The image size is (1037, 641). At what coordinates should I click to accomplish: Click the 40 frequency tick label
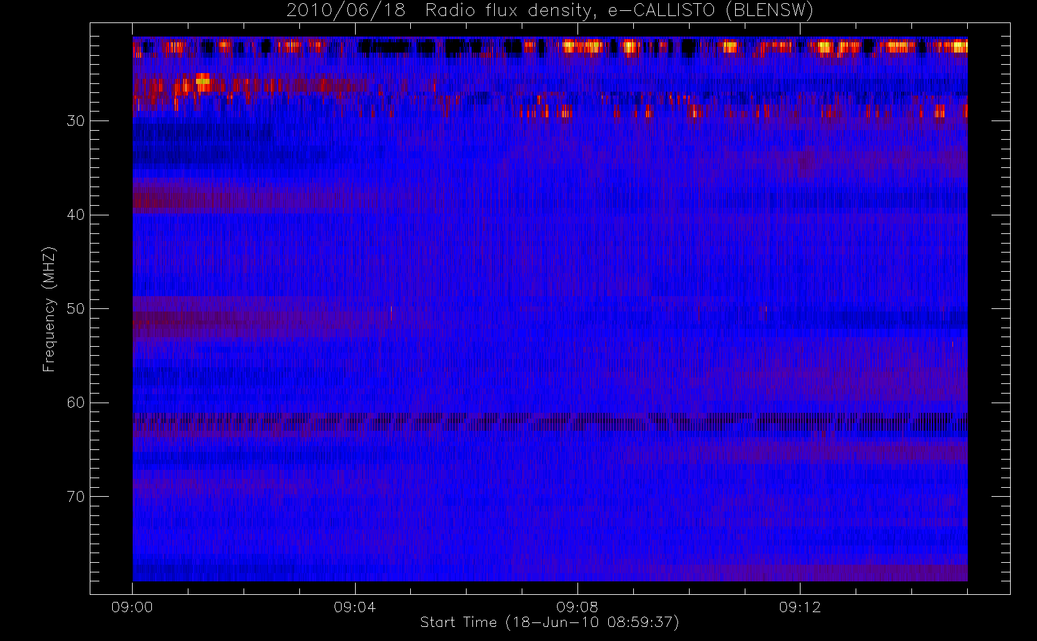click(x=76, y=215)
